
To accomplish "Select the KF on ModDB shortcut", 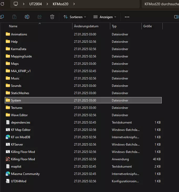I will tap(20, 137).
